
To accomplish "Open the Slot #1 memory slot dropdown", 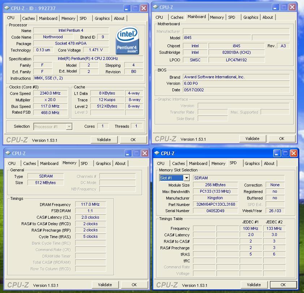I will coord(186,178).
